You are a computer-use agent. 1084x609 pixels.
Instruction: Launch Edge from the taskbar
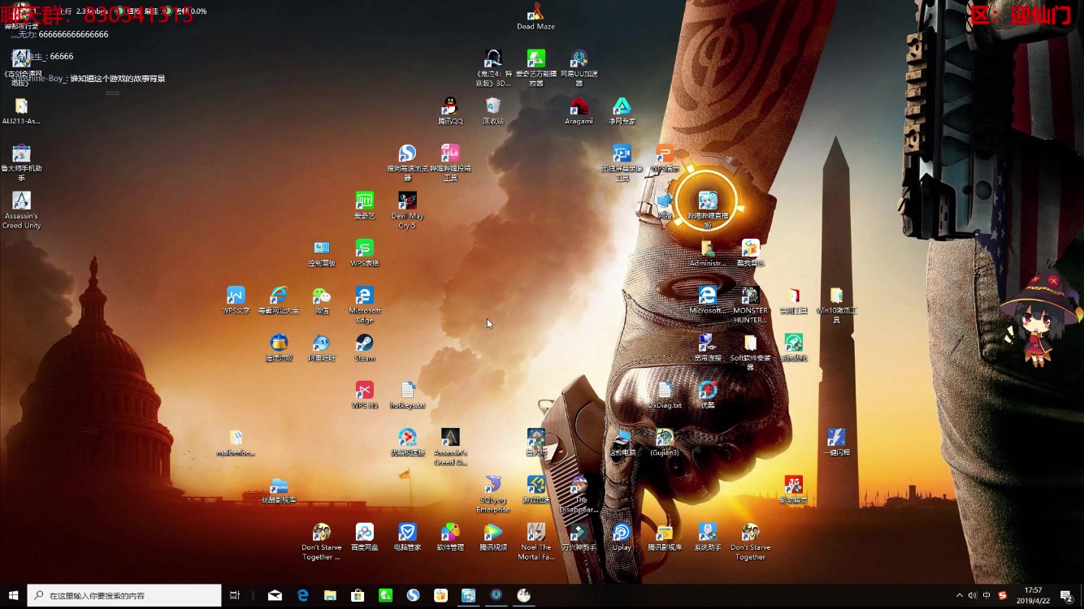click(x=303, y=595)
